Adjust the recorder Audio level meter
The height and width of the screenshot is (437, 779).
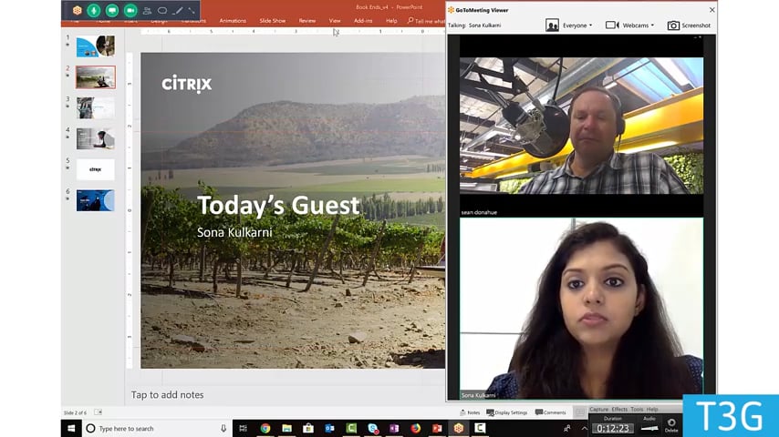pos(649,428)
